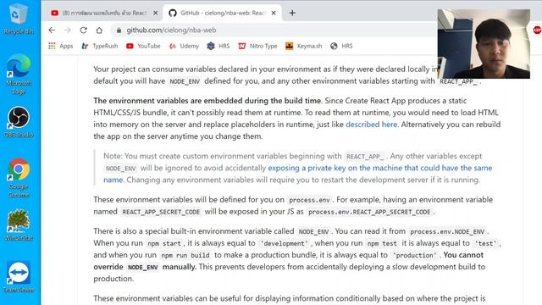The width and height of the screenshot is (542, 305).
Task: Click the ABP extension icon
Action: [x=537, y=30]
